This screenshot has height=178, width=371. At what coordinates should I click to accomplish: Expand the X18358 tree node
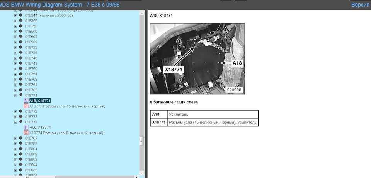(15, 26)
